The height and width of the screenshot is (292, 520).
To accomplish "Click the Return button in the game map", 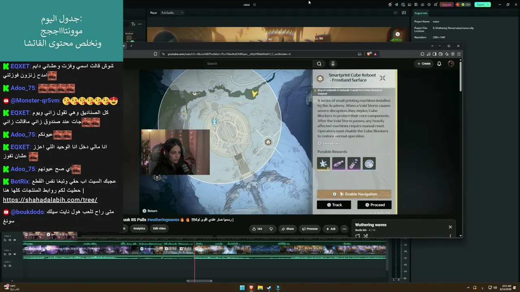I will tap(150, 211).
